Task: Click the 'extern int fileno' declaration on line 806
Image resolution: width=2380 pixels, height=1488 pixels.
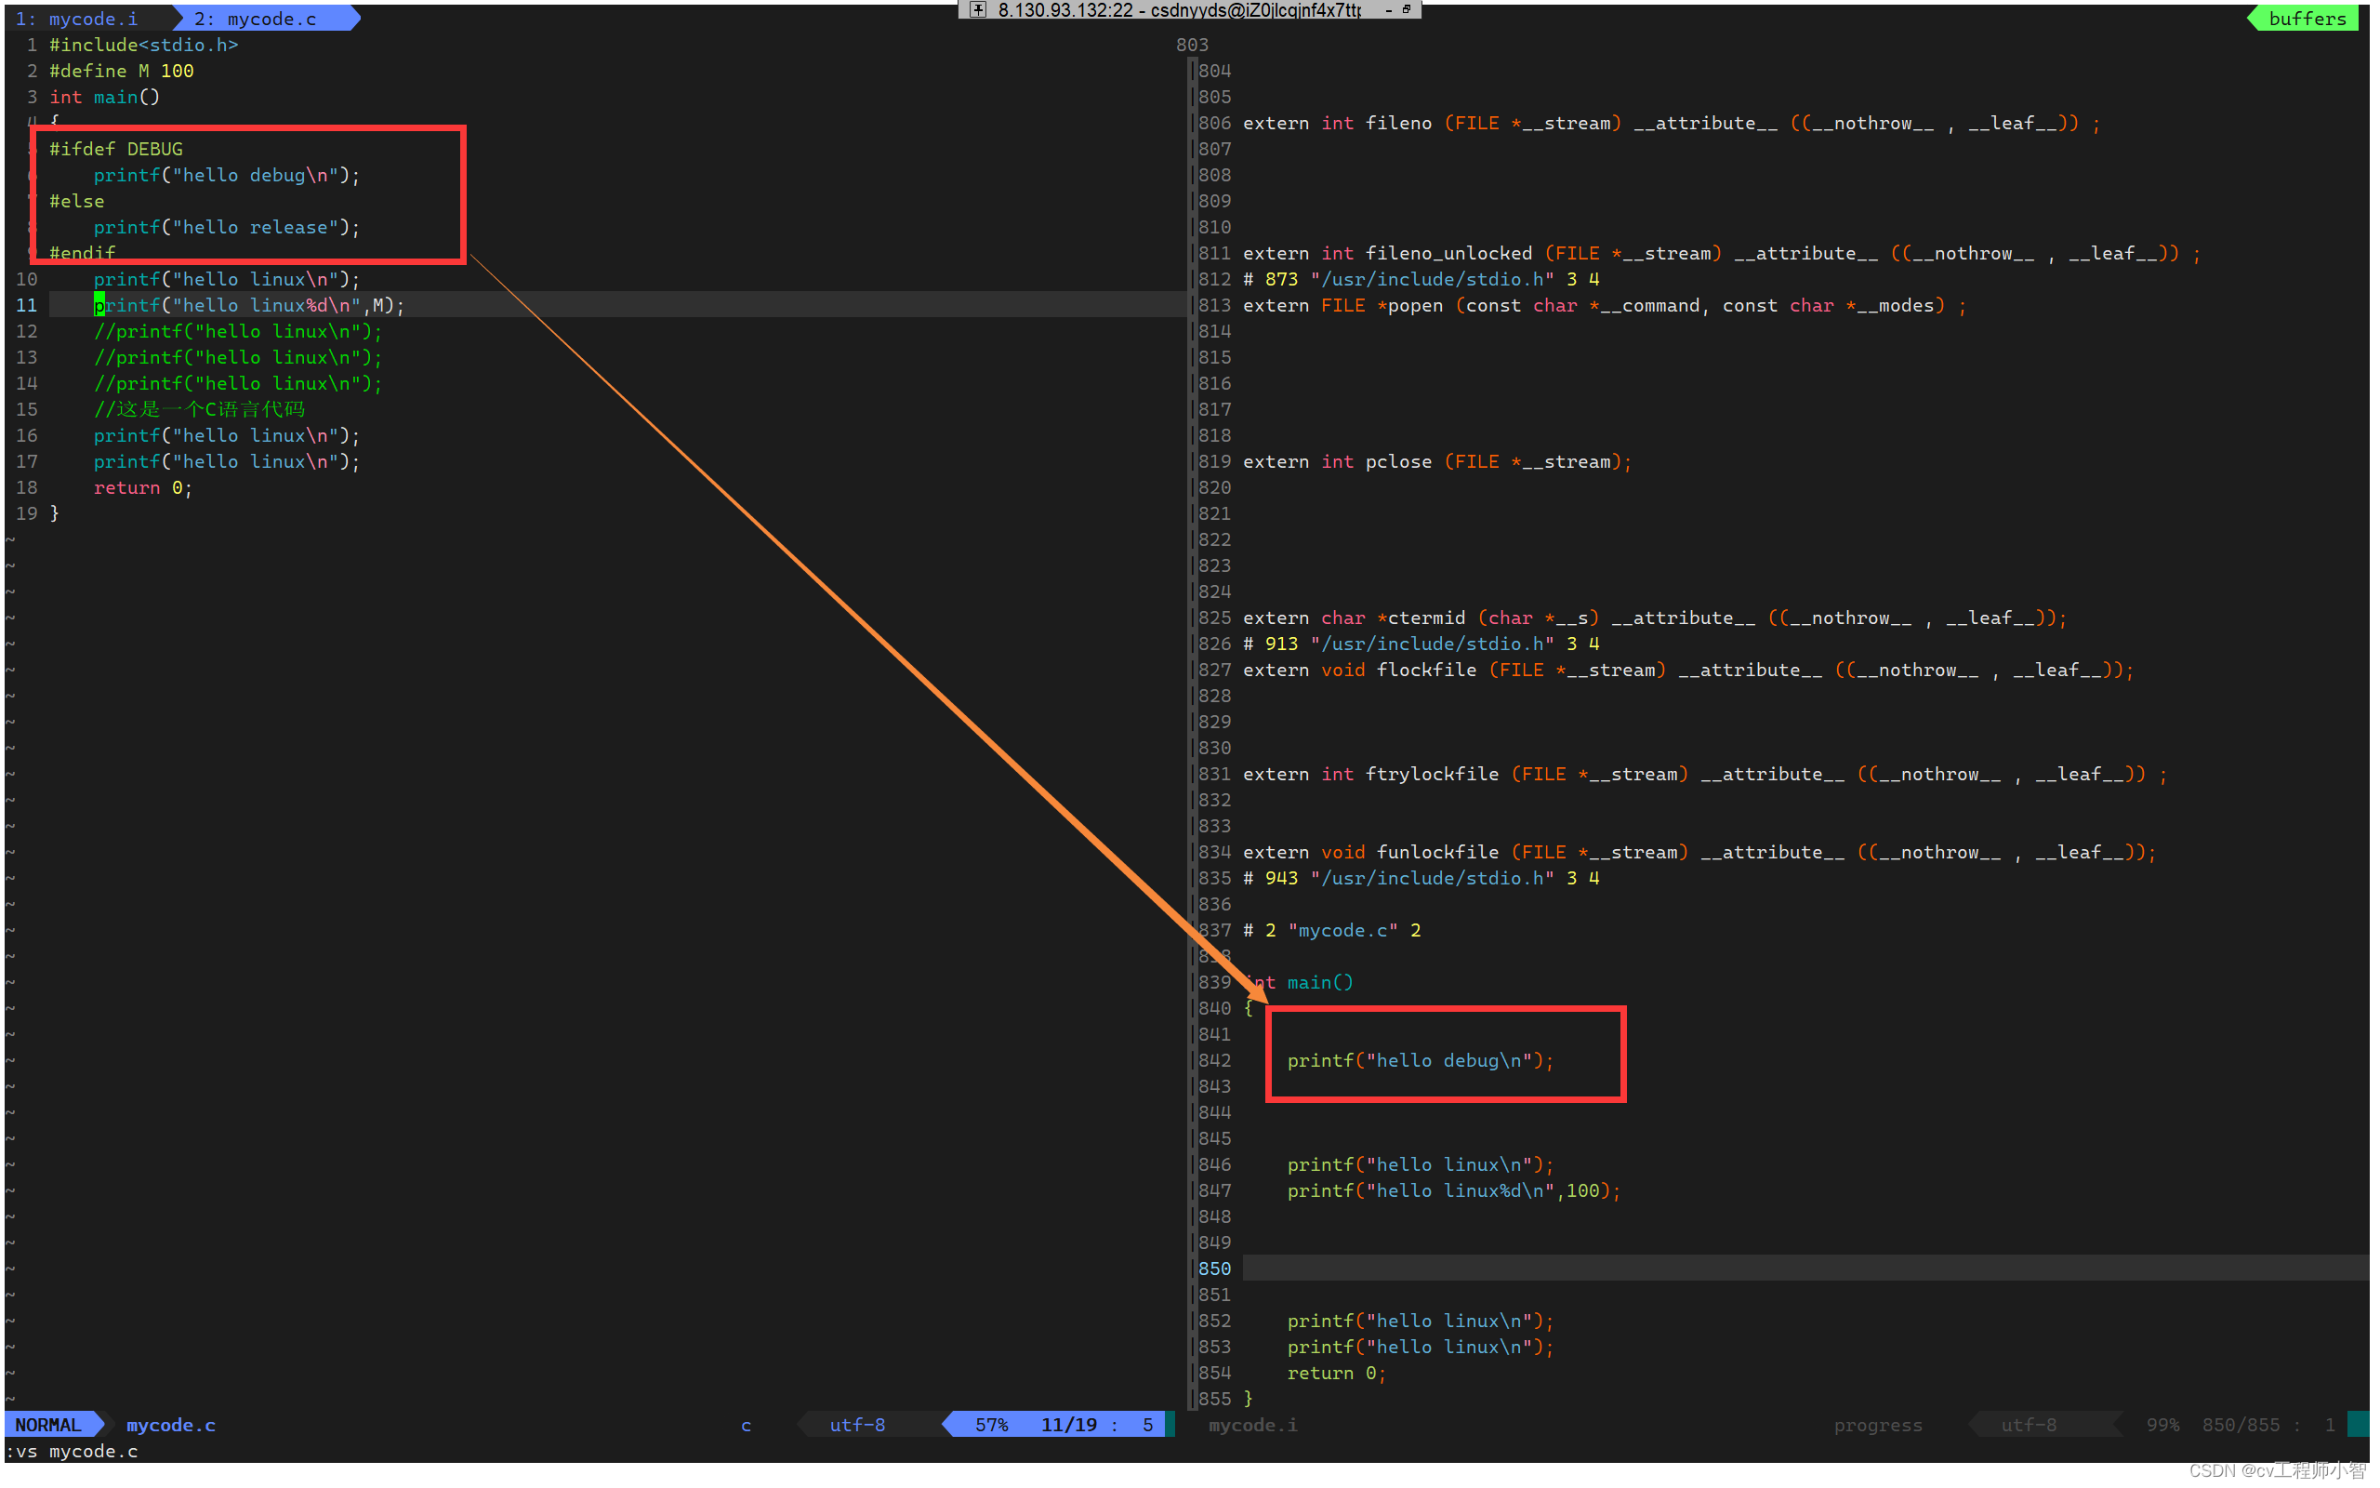Action: (1672, 123)
